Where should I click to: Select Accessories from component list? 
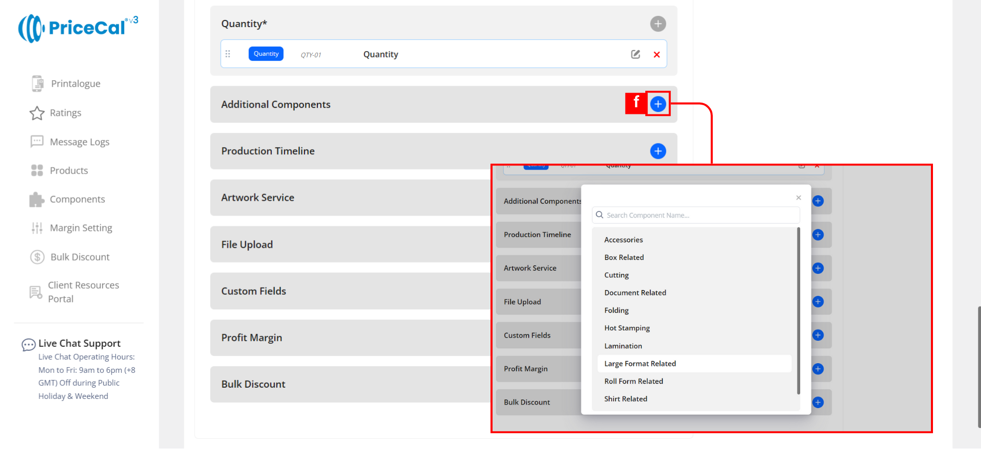point(623,240)
